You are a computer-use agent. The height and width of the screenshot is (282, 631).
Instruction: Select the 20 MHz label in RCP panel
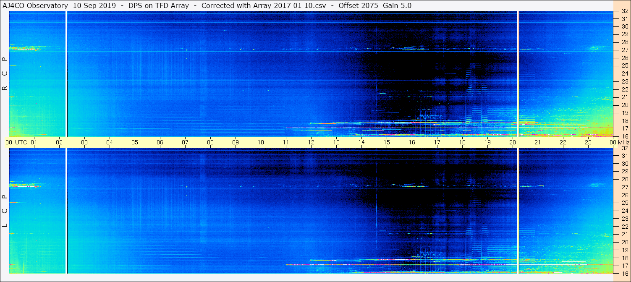[624, 105]
